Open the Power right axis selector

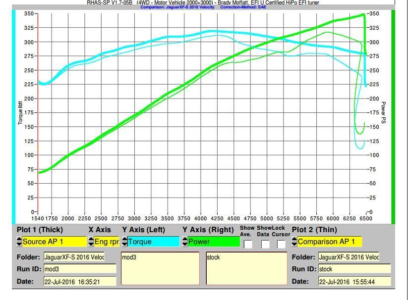pyautogui.click(x=213, y=242)
